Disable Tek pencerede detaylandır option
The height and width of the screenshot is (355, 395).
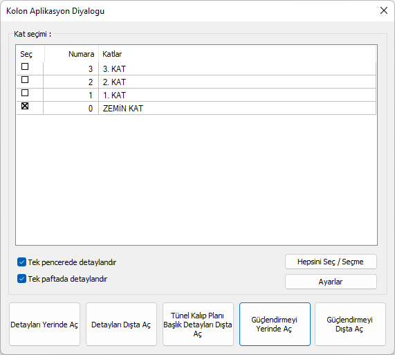coord(21,262)
